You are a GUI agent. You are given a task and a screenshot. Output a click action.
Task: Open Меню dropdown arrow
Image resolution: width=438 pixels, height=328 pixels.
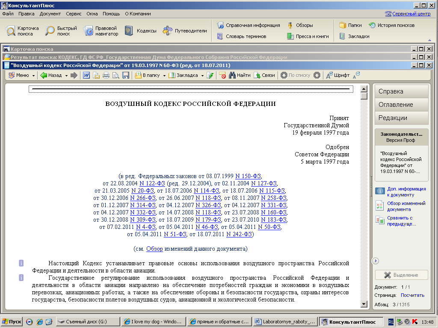pos(33,76)
